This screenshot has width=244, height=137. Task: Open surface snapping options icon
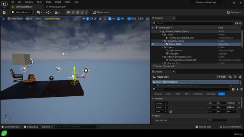click(105, 19)
